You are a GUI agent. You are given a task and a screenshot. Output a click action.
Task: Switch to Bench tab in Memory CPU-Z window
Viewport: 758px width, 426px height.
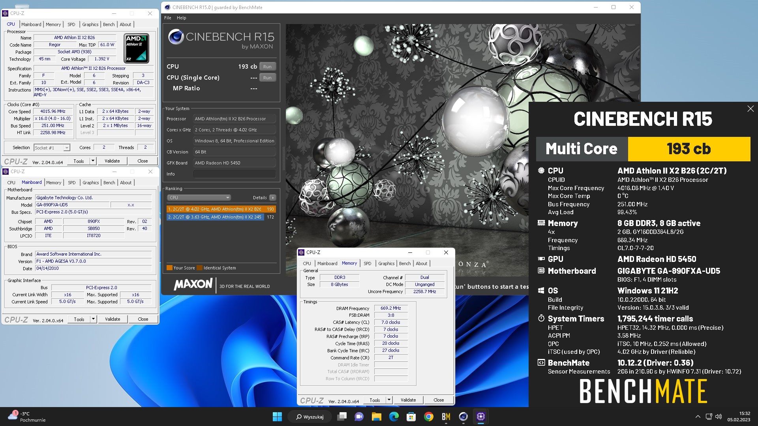tap(405, 263)
